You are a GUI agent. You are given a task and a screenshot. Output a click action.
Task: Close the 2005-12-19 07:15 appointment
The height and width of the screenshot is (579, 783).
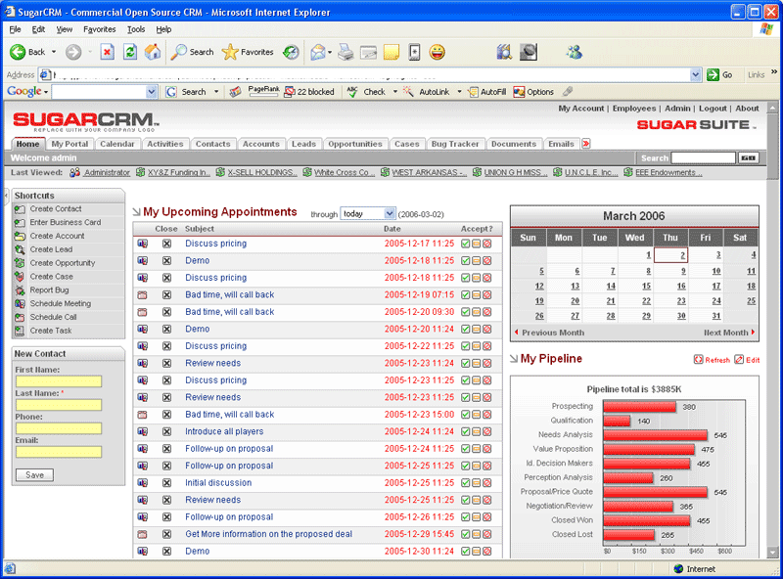click(166, 295)
